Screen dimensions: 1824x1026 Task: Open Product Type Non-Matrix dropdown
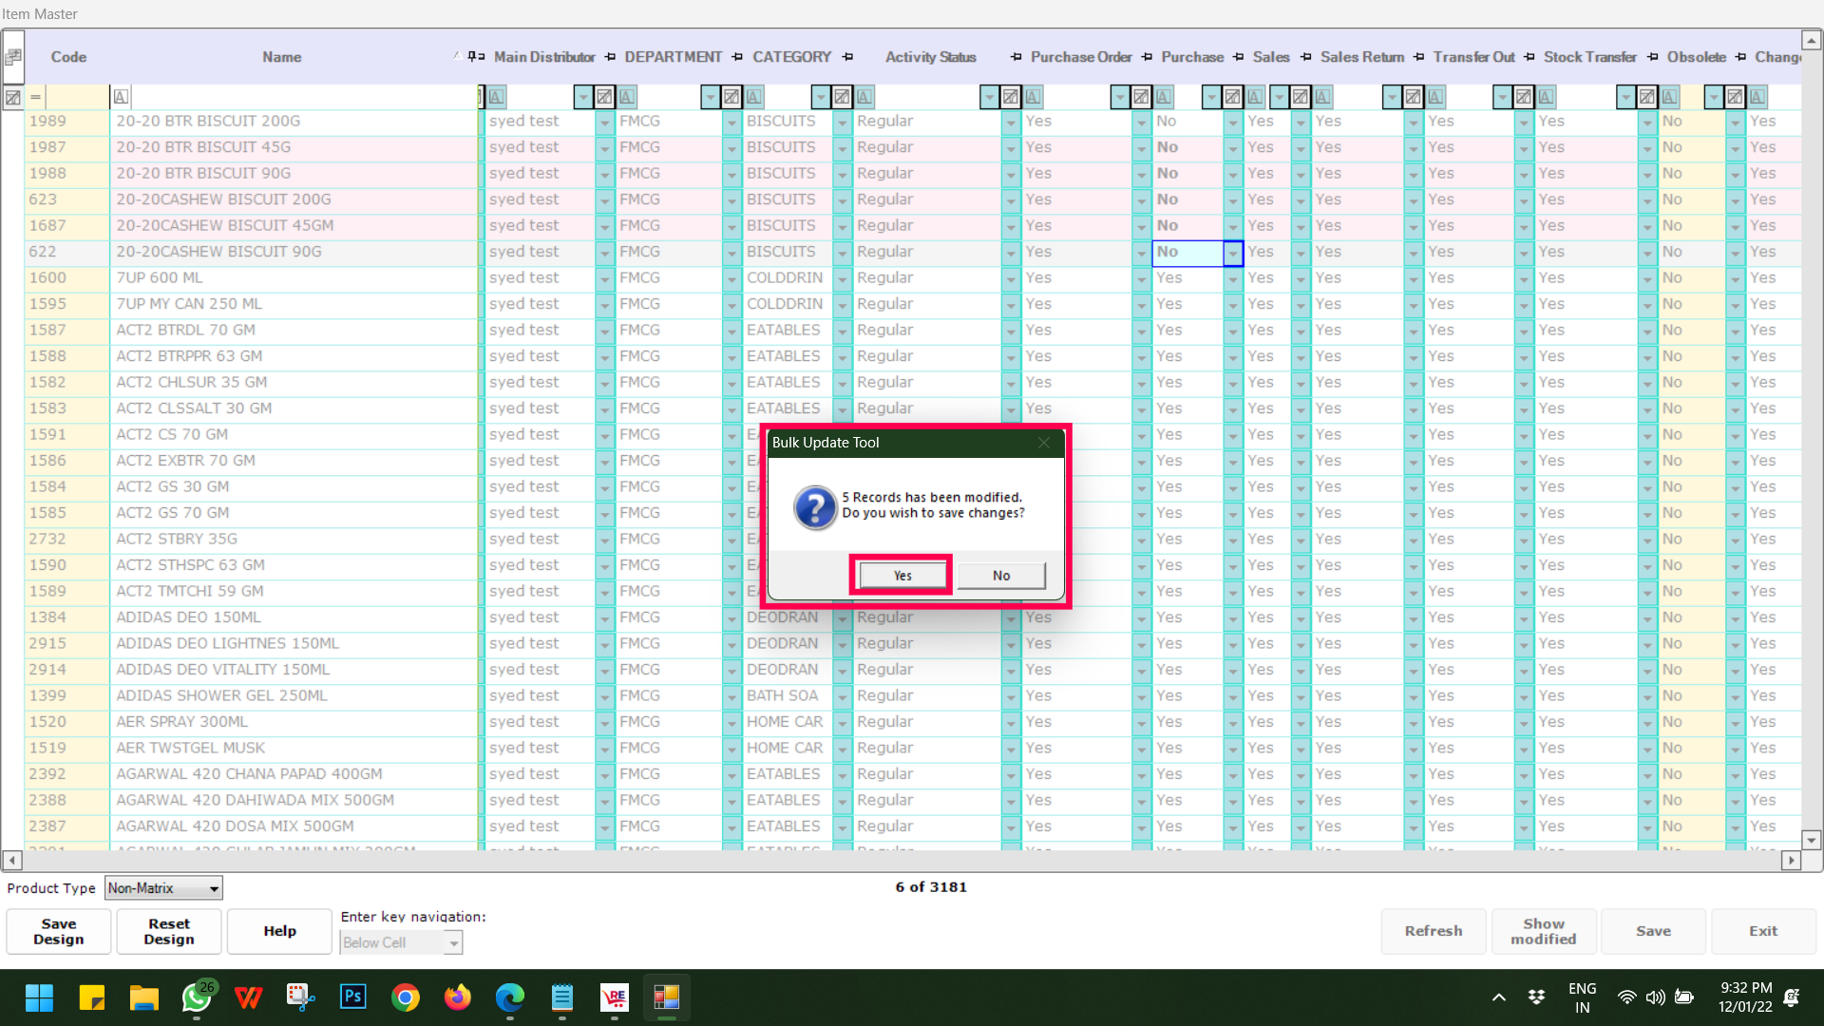(214, 888)
